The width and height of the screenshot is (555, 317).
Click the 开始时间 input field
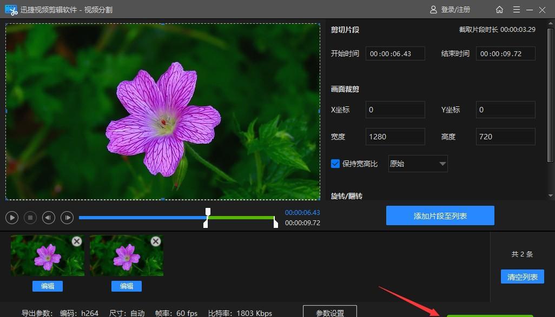pyautogui.click(x=395, y=53)
